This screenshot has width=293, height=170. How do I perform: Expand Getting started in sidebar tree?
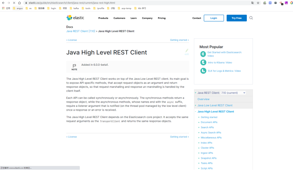199,117
